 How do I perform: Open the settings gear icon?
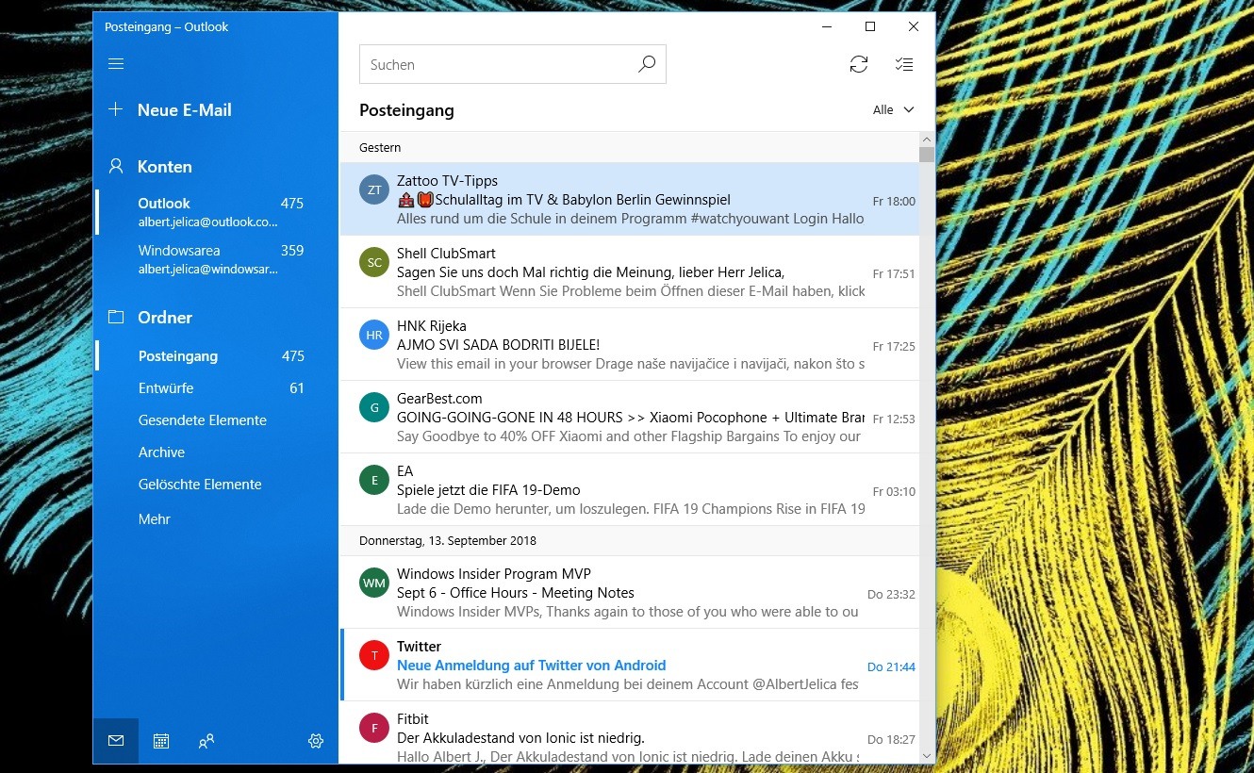click(316, 741)
